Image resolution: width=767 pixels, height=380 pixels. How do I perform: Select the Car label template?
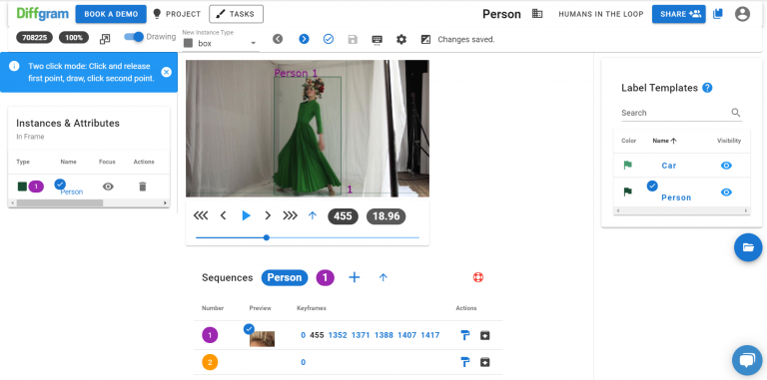(669, 166)
